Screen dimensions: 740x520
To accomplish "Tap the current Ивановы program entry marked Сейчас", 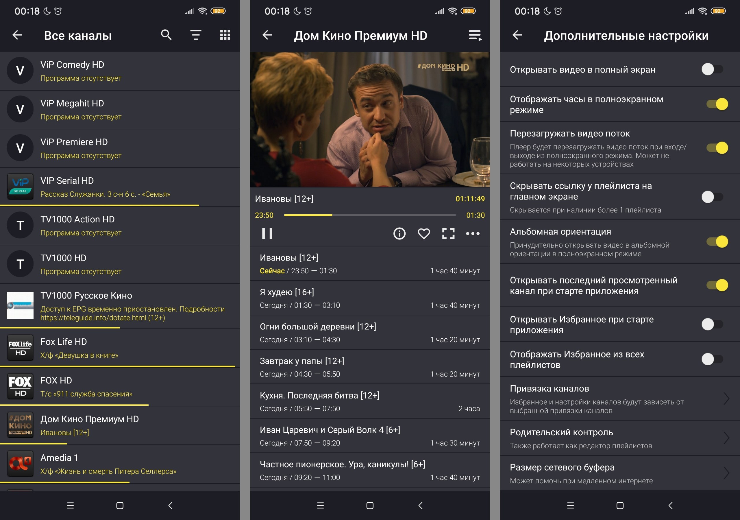I will [370, 264].
